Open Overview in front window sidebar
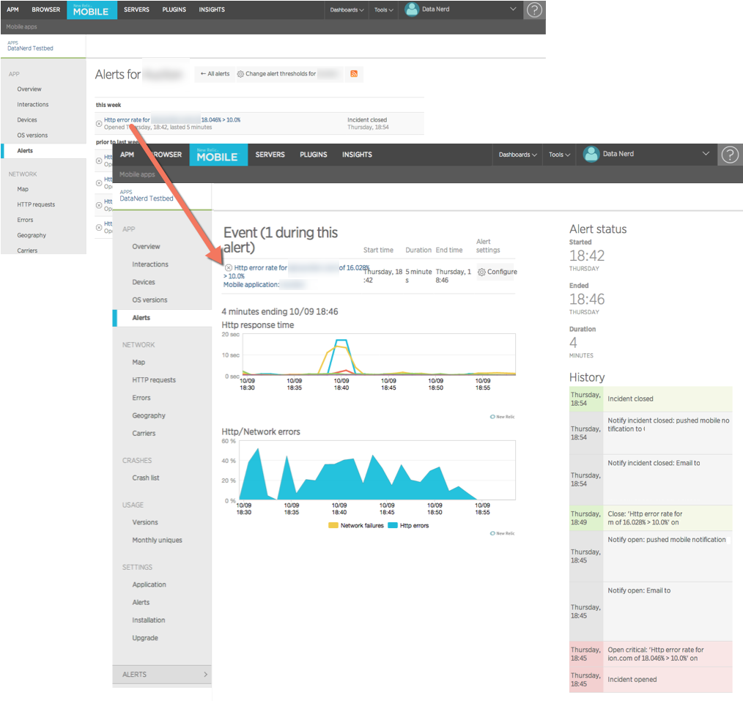Screen dimensions: 743x701 [146, 247]
